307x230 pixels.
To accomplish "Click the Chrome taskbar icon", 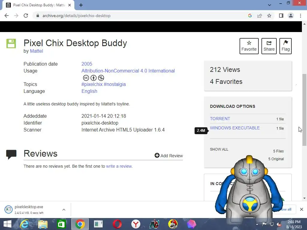I will (80, 224).
